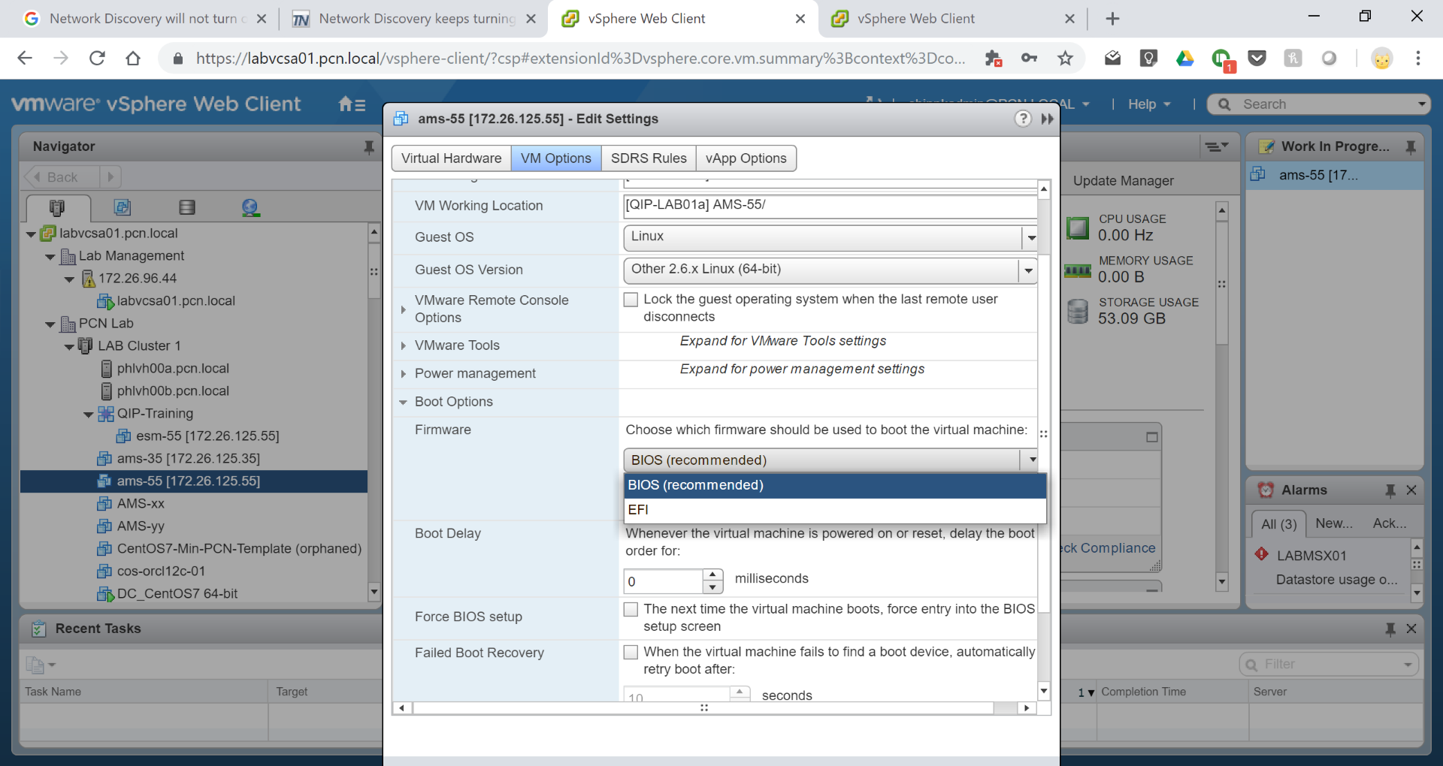Switch to SDRS Rules tab
The width and height of the screenshot is (1443, 766).
(649, 158)
